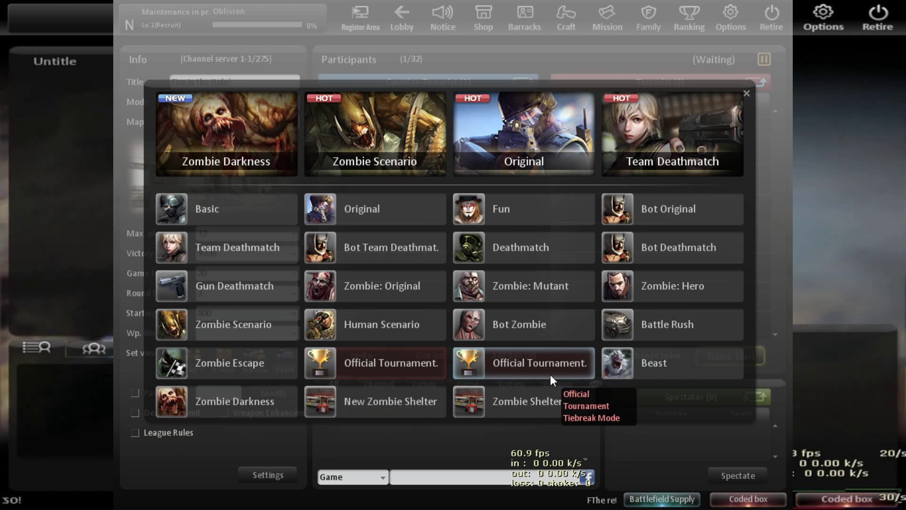Close the mode selection popup
The width and height of the screenshot is (906, 510).
747,93
